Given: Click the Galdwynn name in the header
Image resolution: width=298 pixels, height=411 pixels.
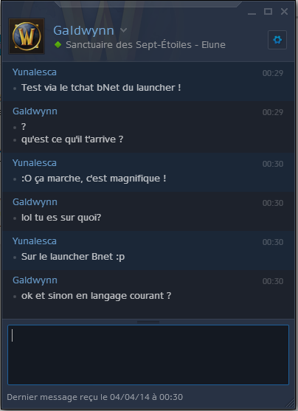Looking at the screenshot, I should [83, 30].
